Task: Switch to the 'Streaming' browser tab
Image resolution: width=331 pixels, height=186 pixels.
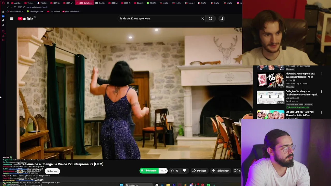Action: click(x=139, y=3)
